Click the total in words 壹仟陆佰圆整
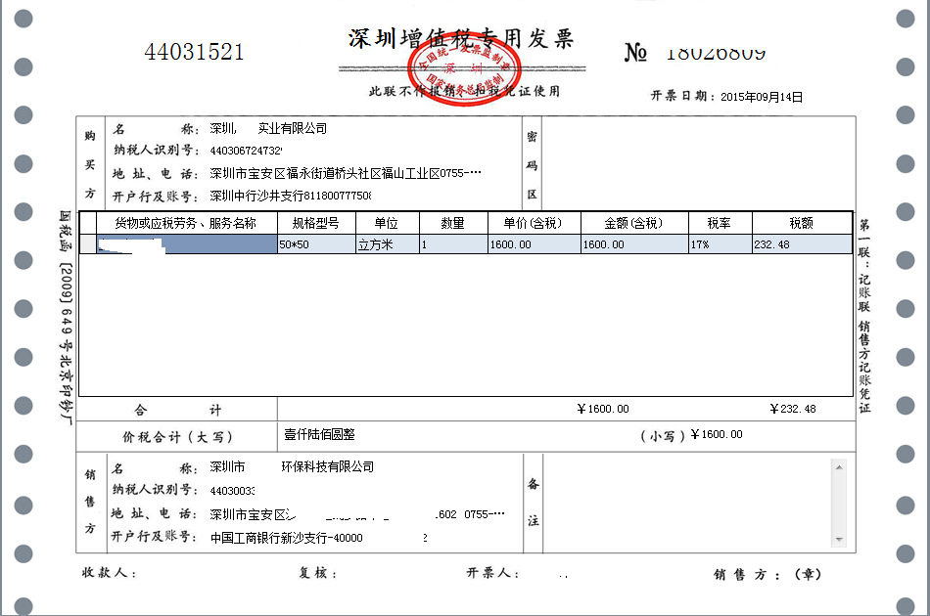 [x=319, y=434]
